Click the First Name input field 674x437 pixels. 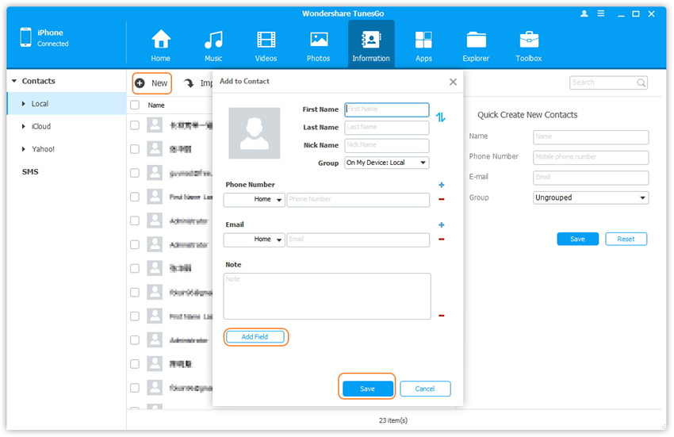(387, 109)
